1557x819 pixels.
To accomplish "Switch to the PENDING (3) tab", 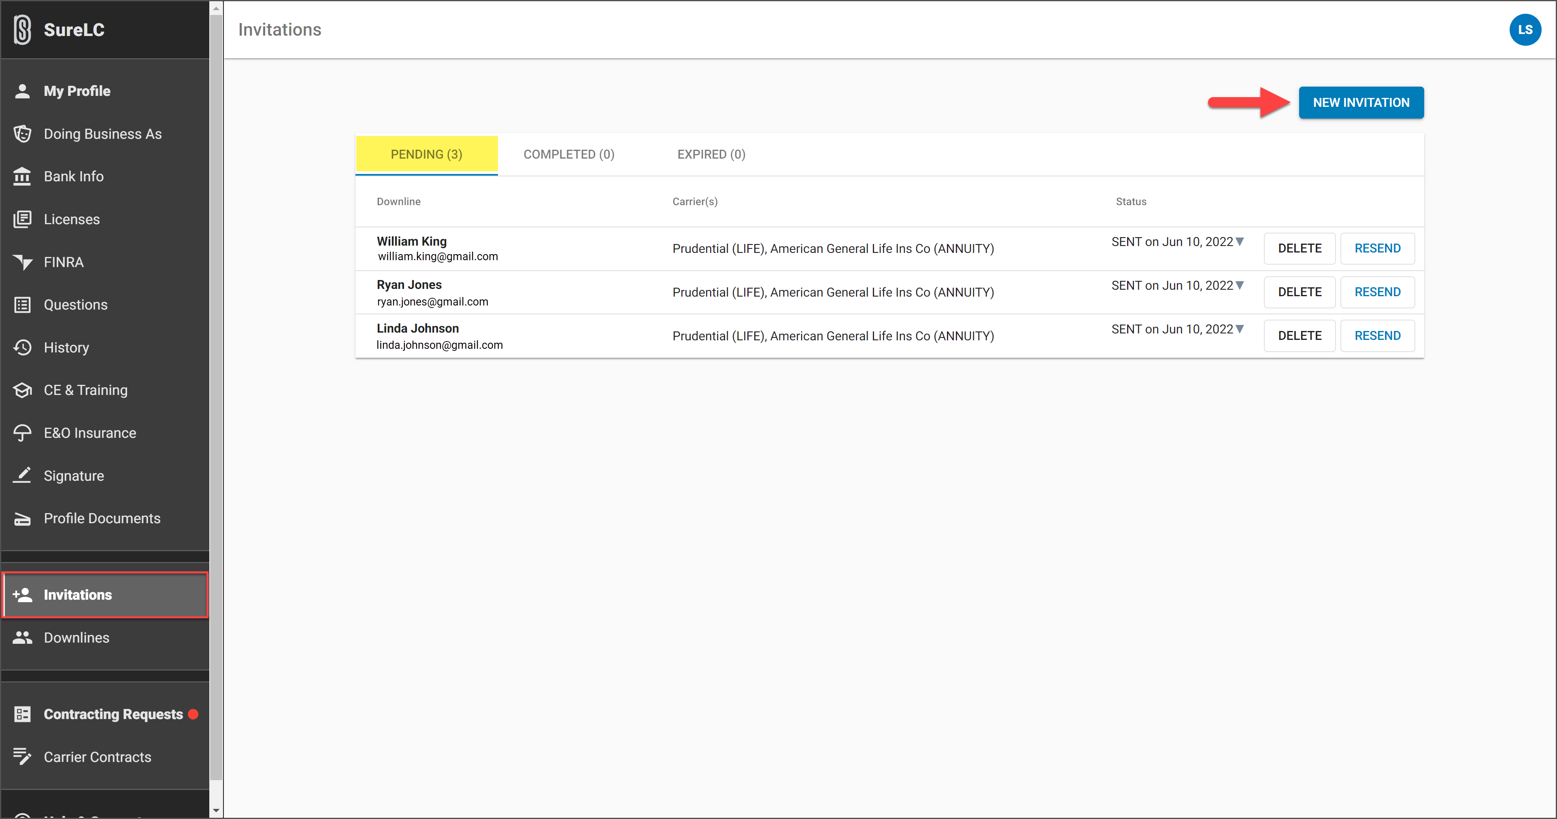I will point(426,155).
